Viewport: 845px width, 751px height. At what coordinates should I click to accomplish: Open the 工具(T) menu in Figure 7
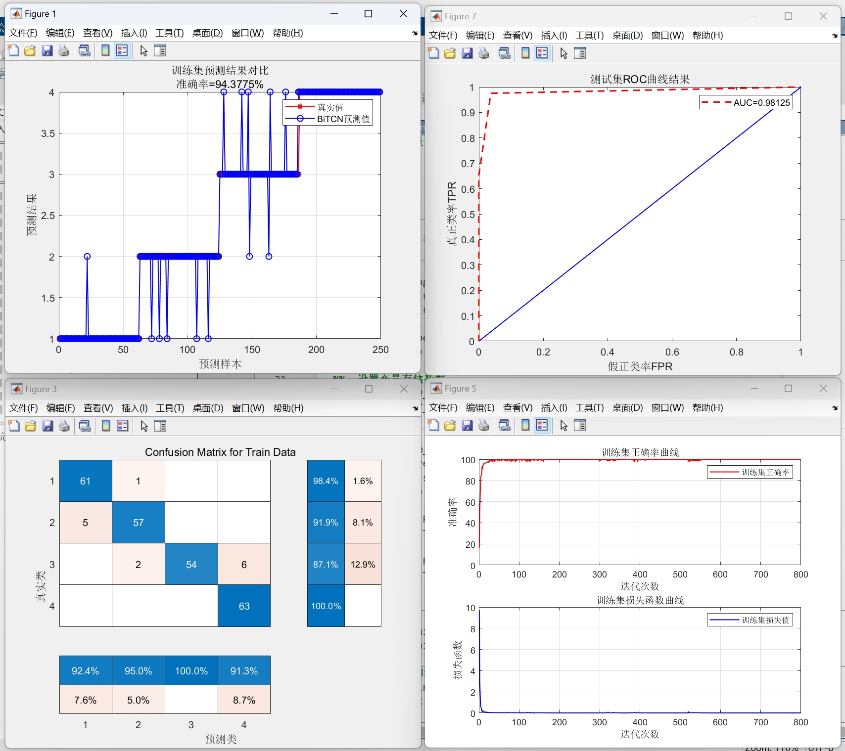588,35
